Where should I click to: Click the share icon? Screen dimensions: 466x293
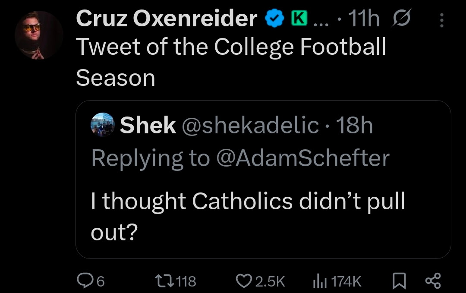[433, 281]
